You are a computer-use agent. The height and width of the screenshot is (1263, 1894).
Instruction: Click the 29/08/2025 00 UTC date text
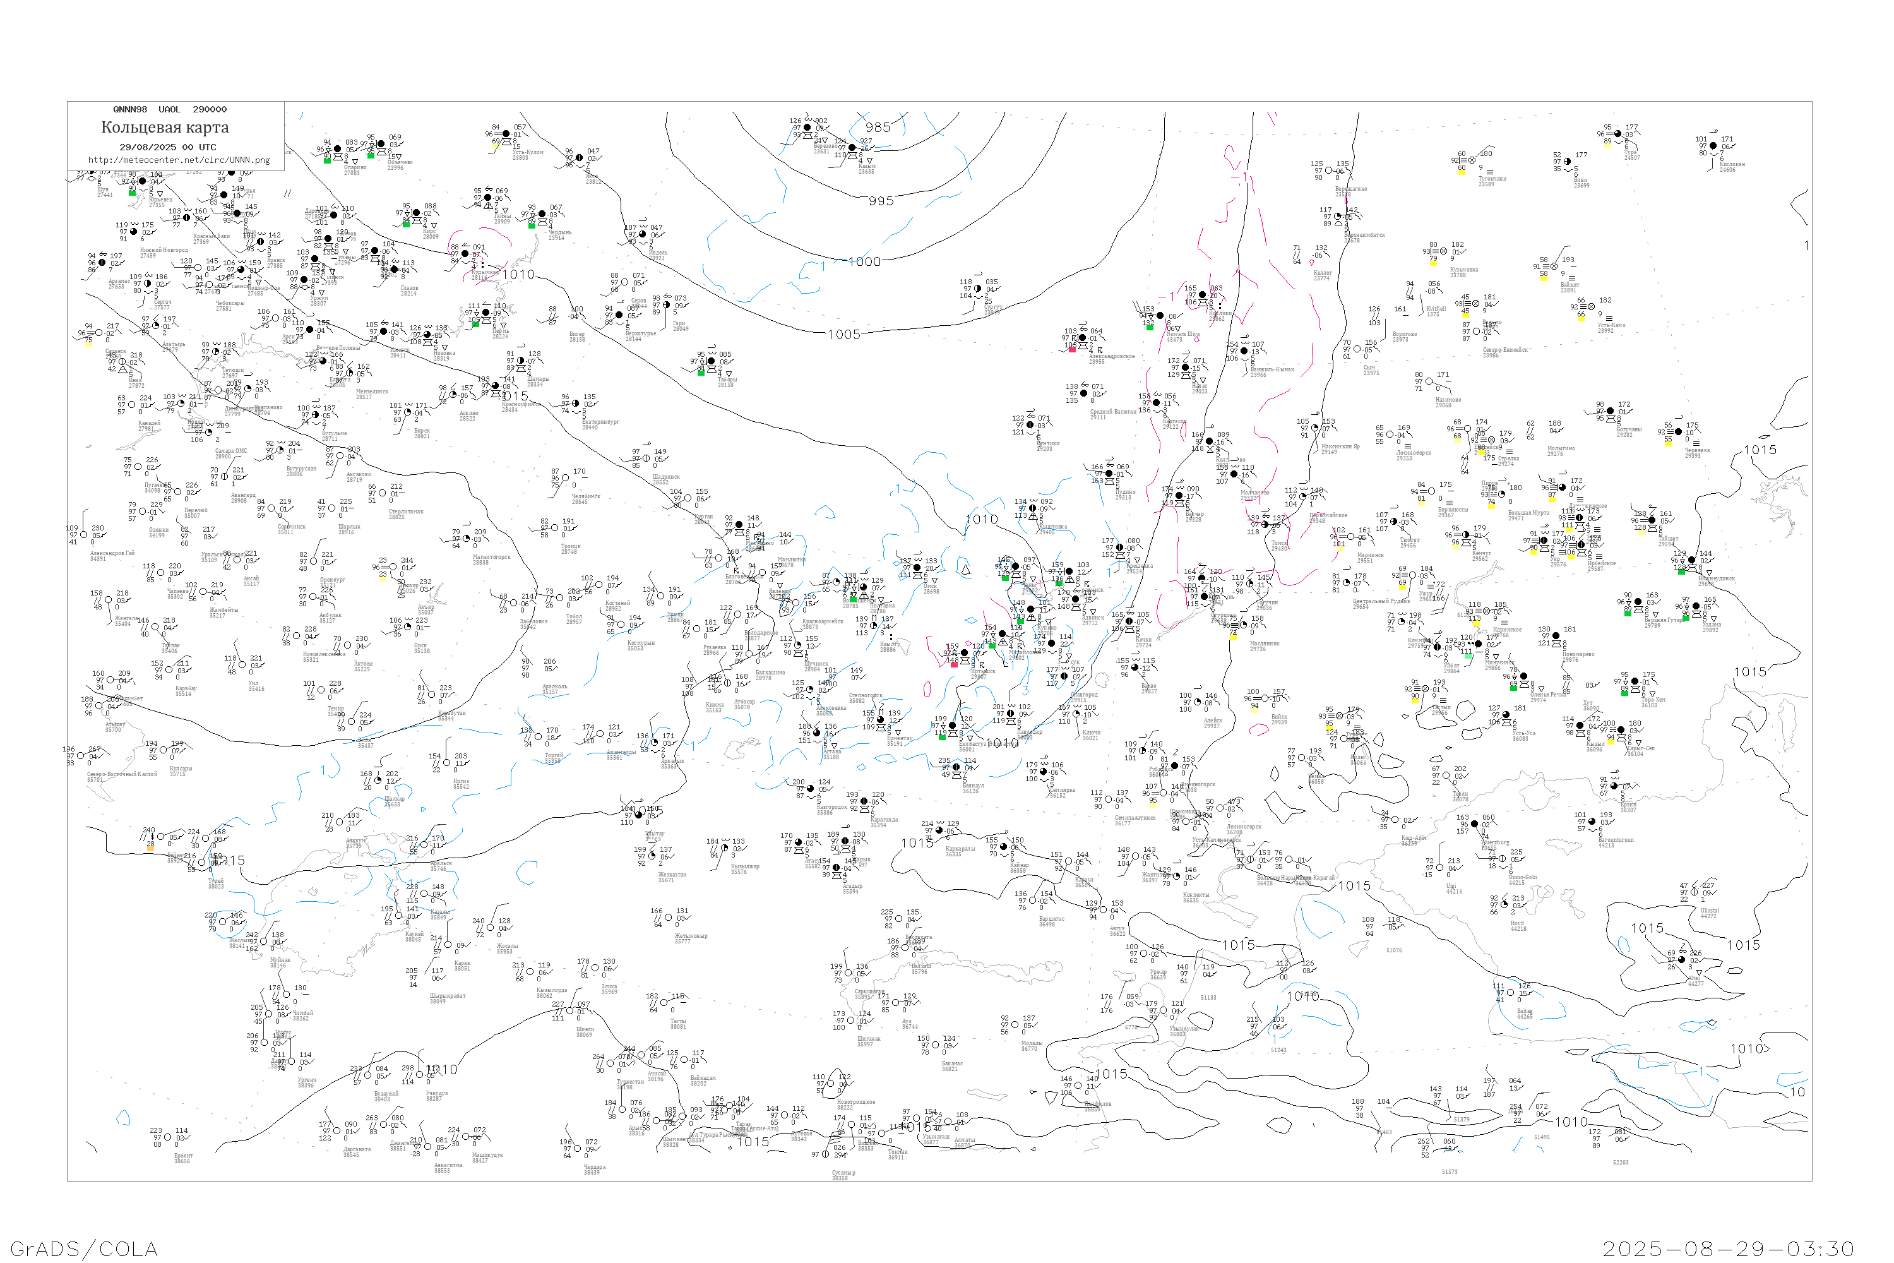tap(167, 147)
